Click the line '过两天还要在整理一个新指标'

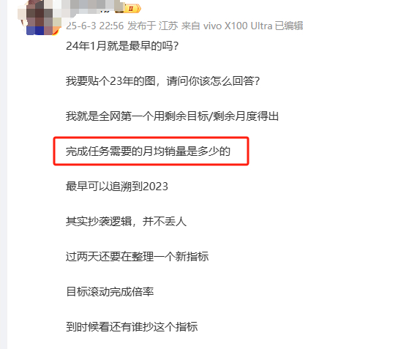[137, 256]
